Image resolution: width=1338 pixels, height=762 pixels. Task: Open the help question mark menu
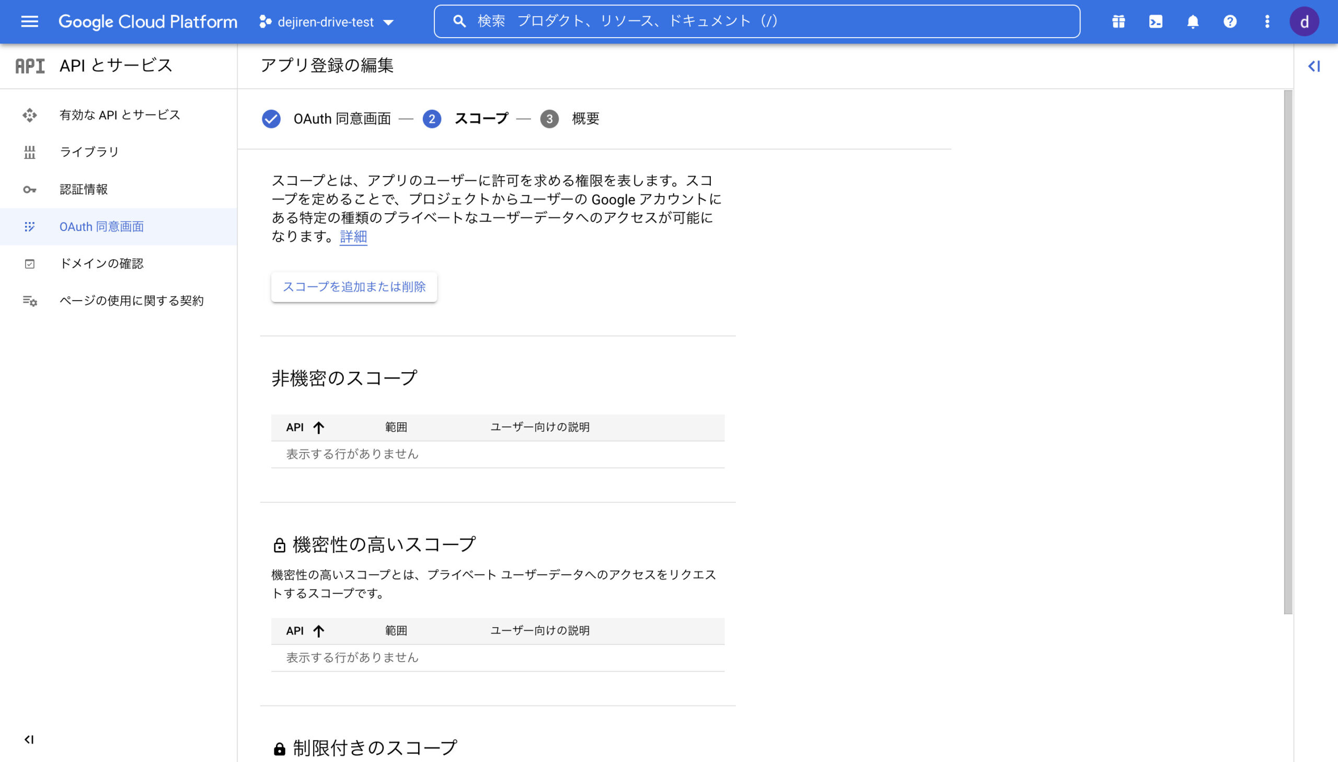click(x=1230, y=21)
